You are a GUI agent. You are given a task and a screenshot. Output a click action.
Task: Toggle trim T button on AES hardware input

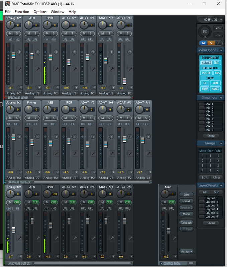click(38, 52)
